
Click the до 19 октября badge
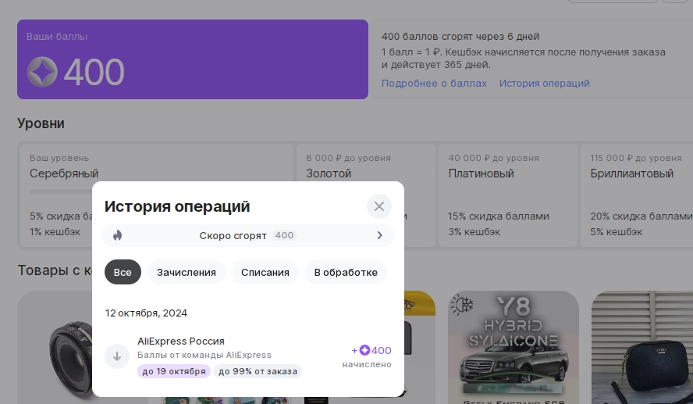(x=174, y=371)
